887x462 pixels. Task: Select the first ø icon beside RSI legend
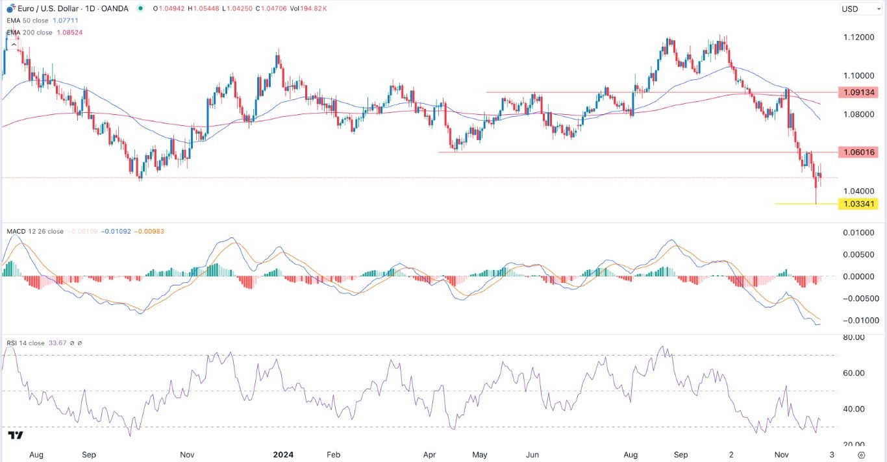click(x=72, y=343)
